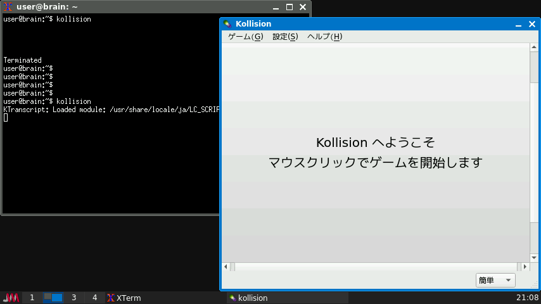
Task: Click the XTerm taskbar entry
Action: pyautogui.click(x=124, y=298)
